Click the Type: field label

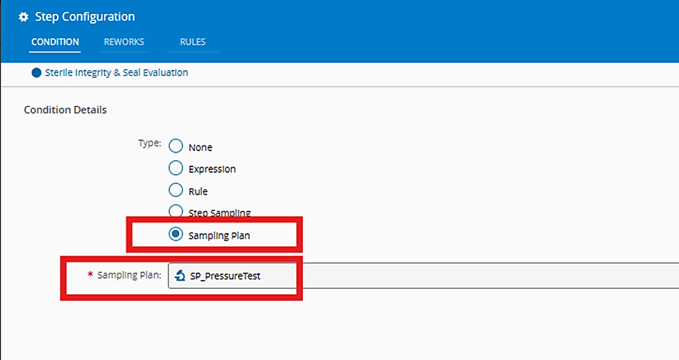tap(150, 143)
